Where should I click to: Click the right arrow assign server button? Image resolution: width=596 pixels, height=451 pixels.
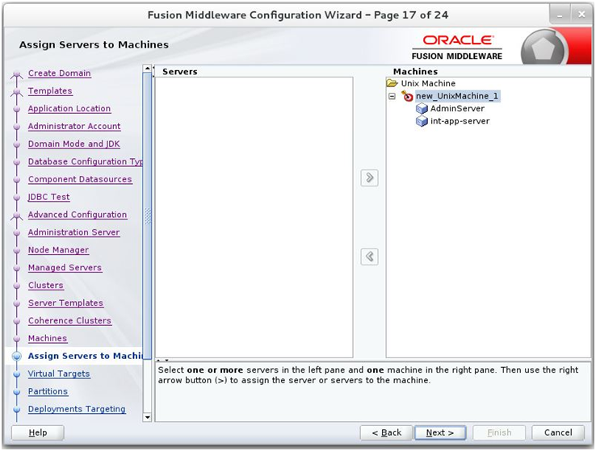coord(369,177)
